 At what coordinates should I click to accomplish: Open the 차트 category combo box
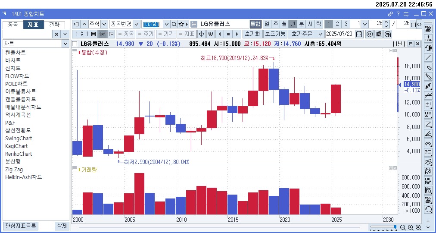click(36, 44)
